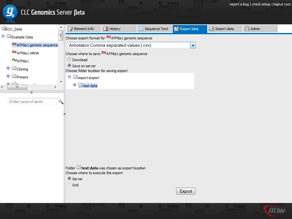The image size is (292, 219).
Task: Select the Cloning folder icon
Action: click(14, 69)
